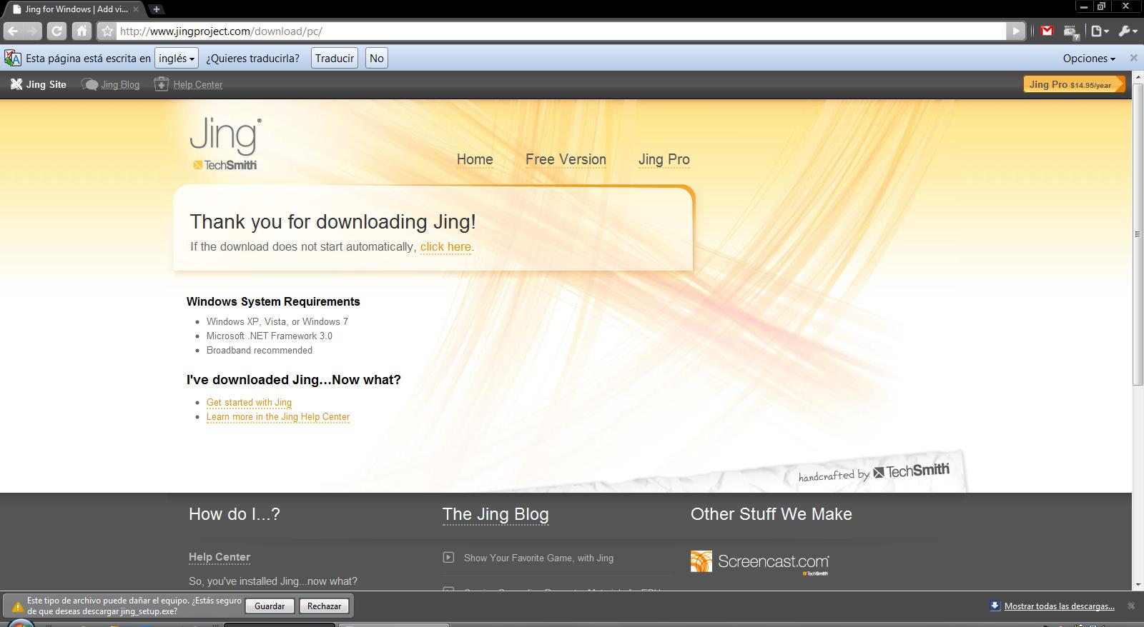Viewport: 1144px width, 627px height.
Task: Open 'Mostrar todas las descargas' link
Action: [x=1059, y=606]
